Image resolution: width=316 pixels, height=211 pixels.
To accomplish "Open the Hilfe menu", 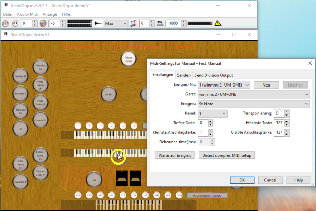I will pos(66,14).
